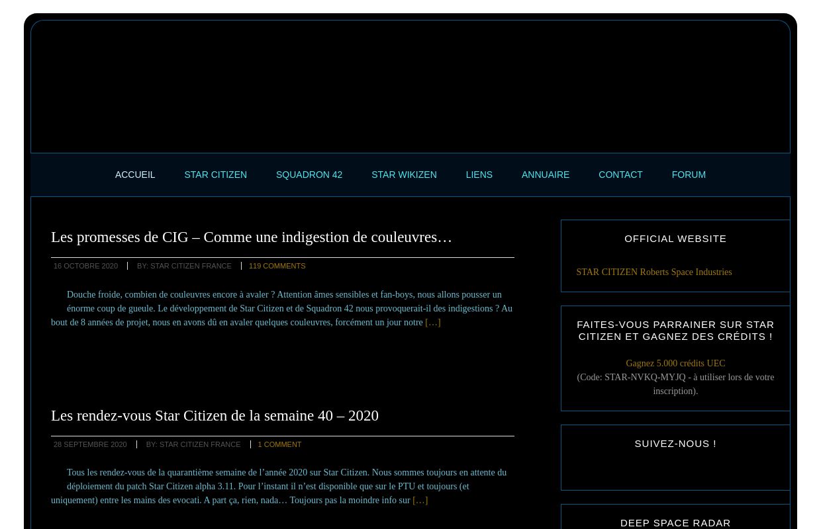Open the STAR CITIZEN navigation menu
Screen dimensions: 821x529
215,175
